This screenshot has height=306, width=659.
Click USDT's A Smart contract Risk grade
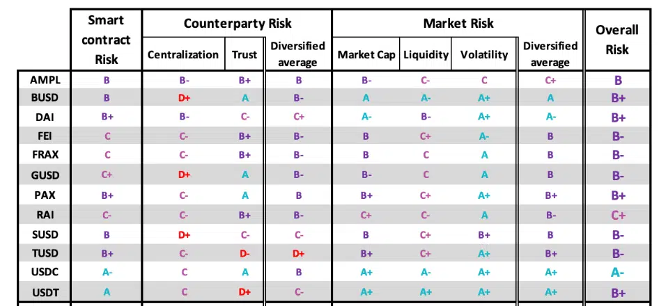pyautogui.click(x=107, y=292)
